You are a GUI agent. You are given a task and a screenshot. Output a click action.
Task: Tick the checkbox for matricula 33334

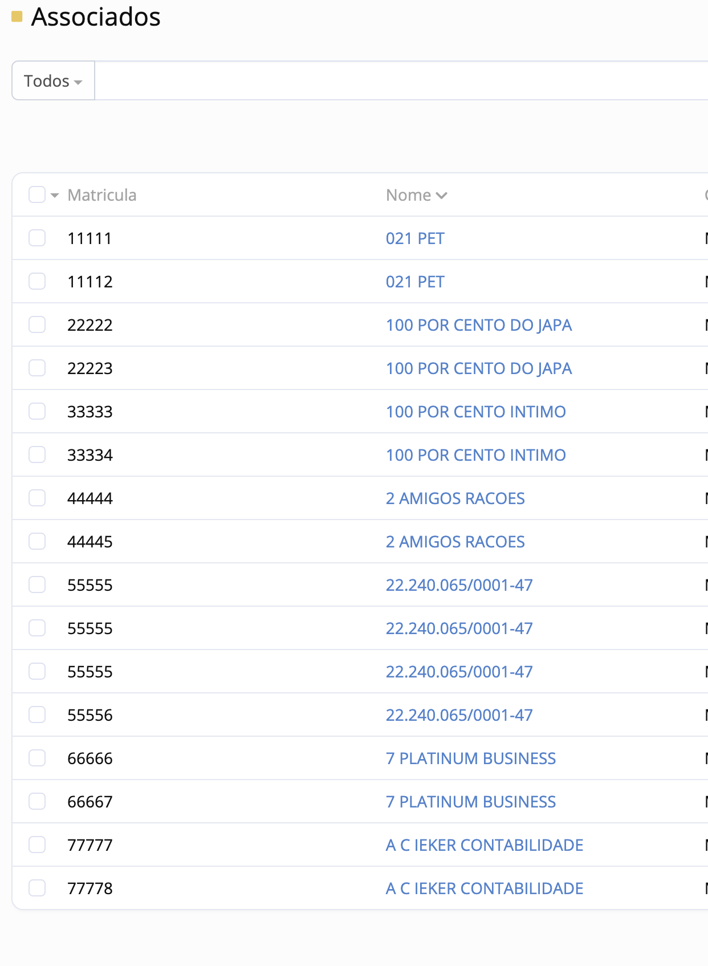[x=37, y=454]
